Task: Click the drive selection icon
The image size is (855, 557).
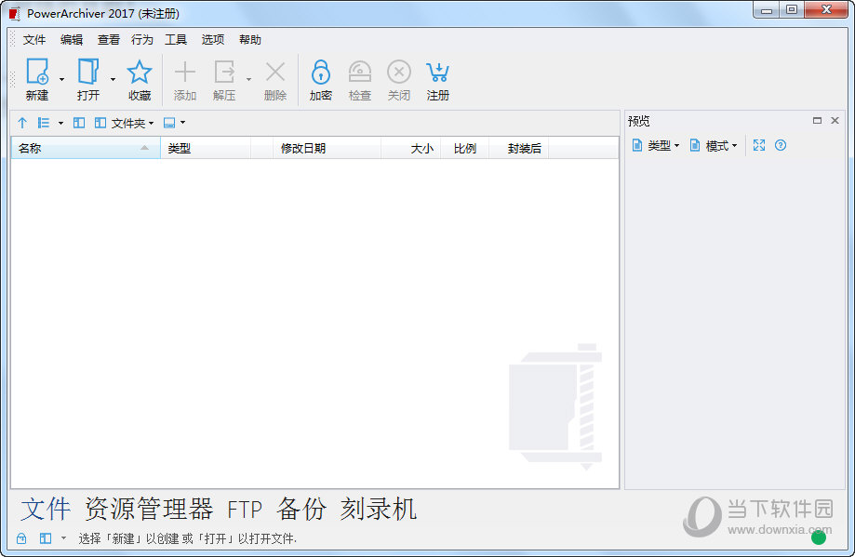Action: pyautogui.click(x=169, y=123)
